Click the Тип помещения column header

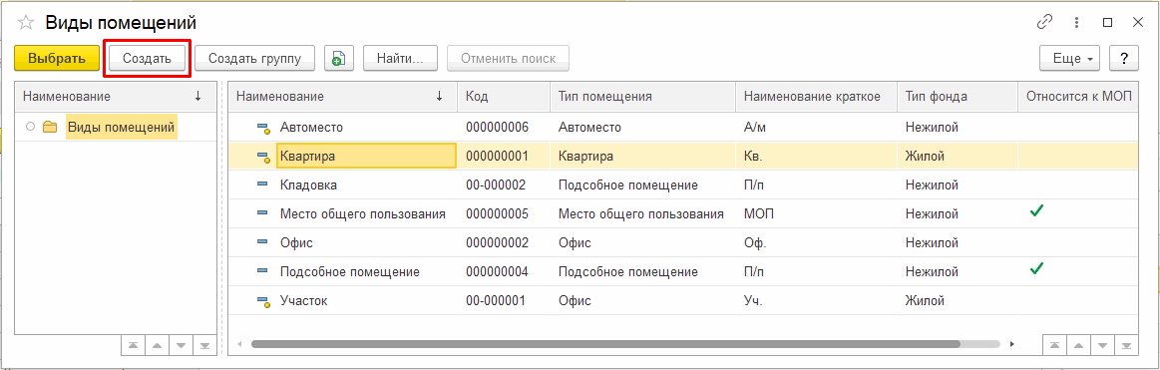pyautogui.click(x=642, y=96)
